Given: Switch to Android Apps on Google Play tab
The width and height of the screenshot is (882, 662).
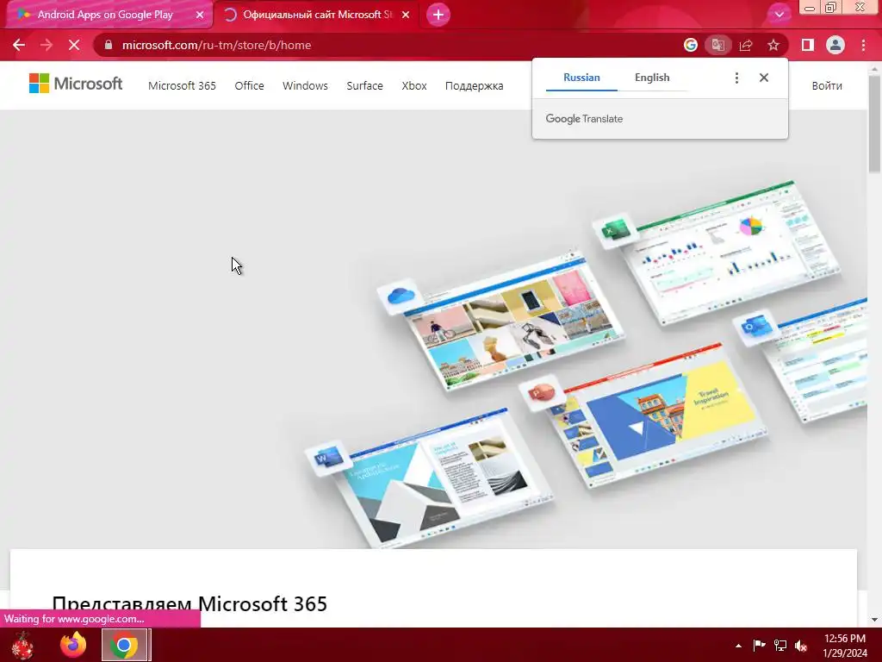Looking at the screenshot, I should 105,15.
